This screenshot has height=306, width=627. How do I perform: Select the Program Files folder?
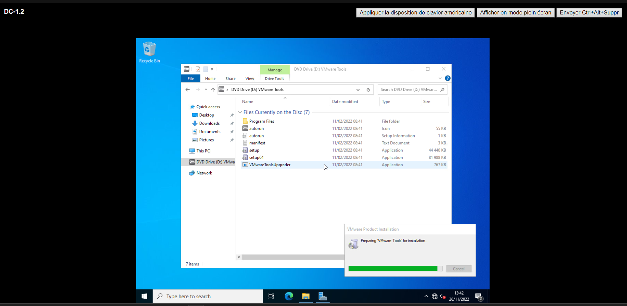coord(344,121)
